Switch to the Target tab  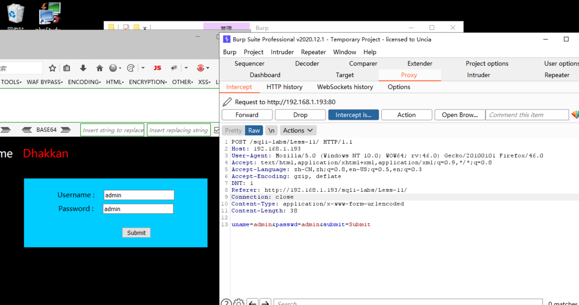[x=345, y=75]
